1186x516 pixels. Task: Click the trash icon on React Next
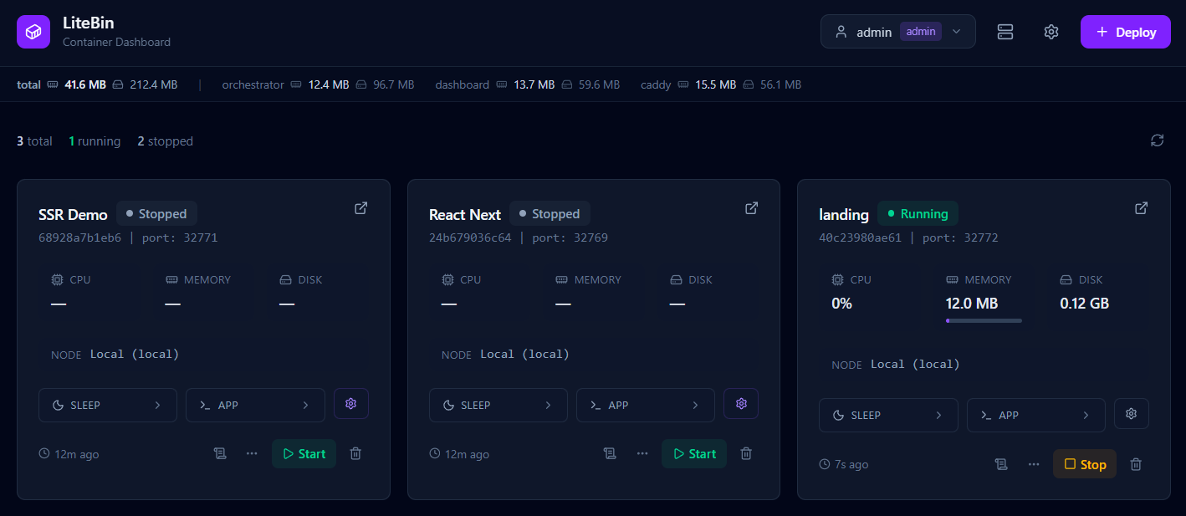point(745,453)
